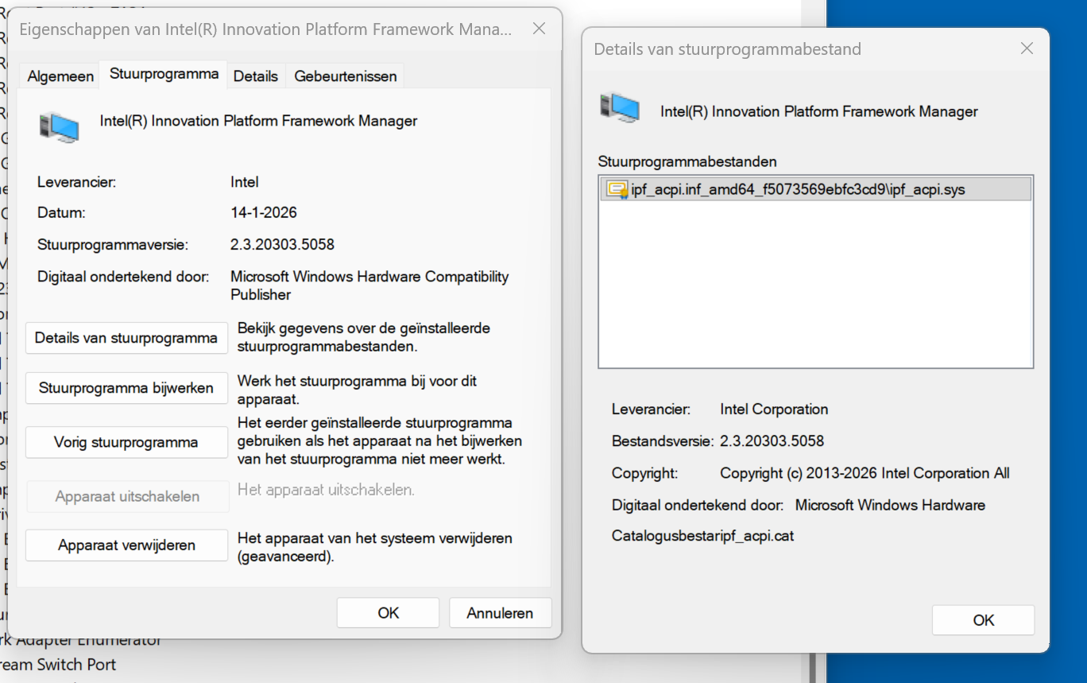The width and height of the screenshot is (1087, 683).
Task: Select the ipf_acpi.sys driver file row
Action: pos(815,189)
